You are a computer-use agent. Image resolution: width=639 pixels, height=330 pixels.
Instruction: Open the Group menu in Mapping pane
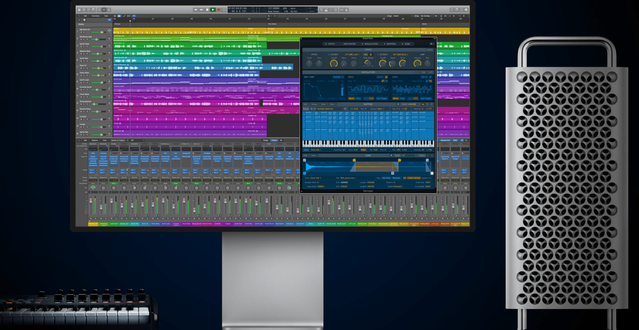315,104
